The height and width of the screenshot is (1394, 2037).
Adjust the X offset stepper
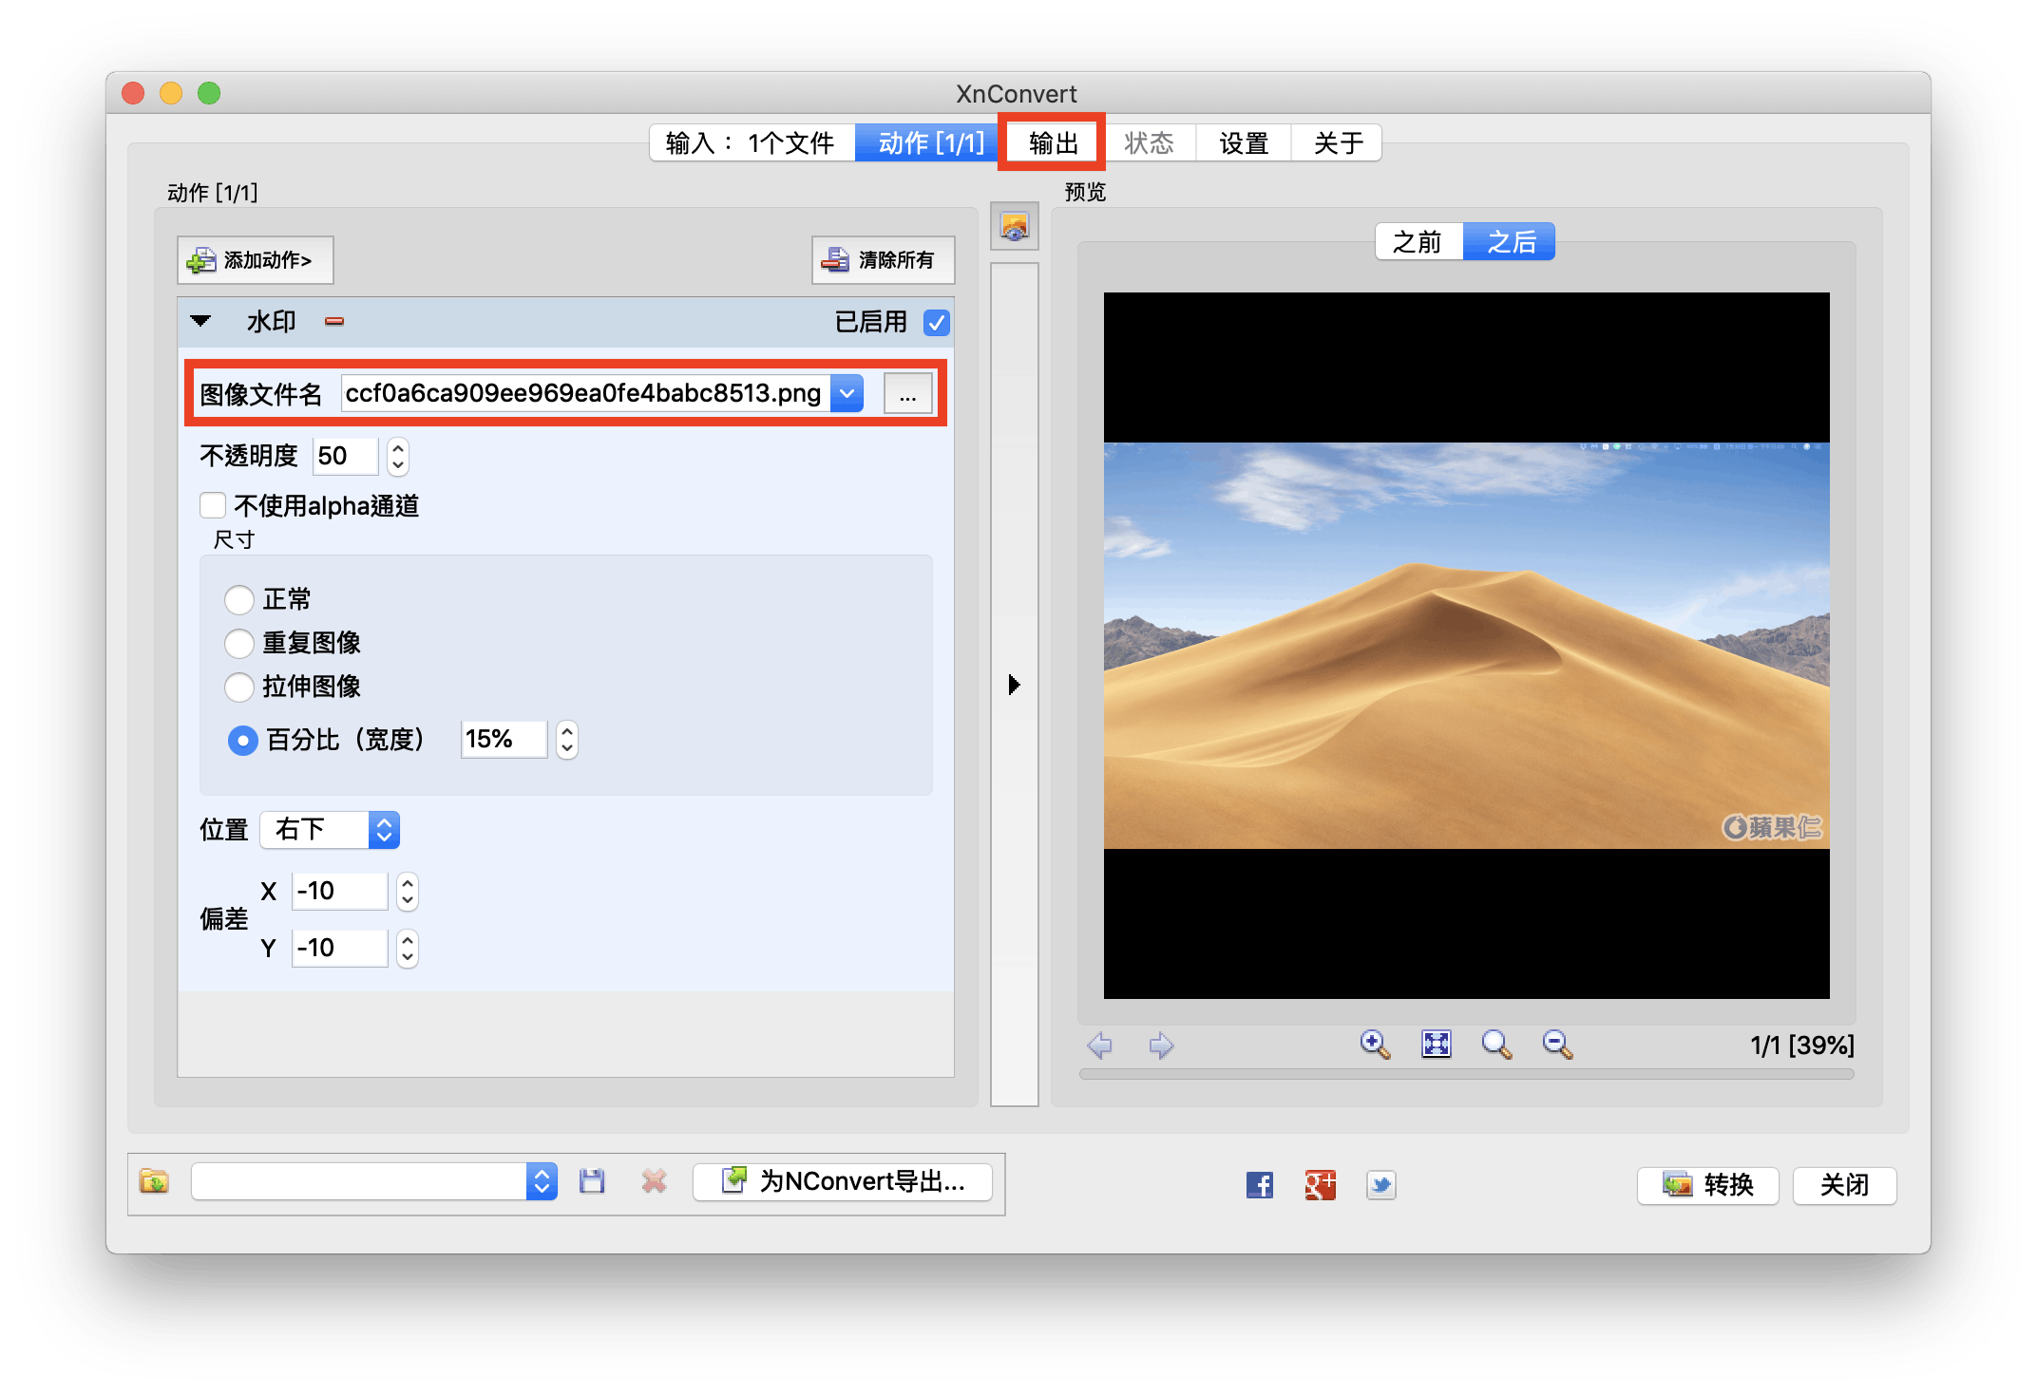pos(408,892)
